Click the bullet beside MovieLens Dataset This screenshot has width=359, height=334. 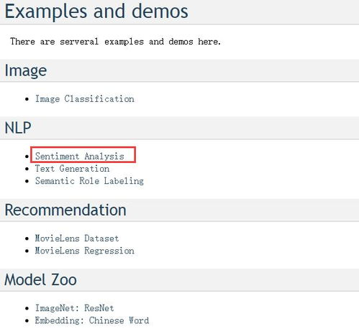click(x=27, y=238)
